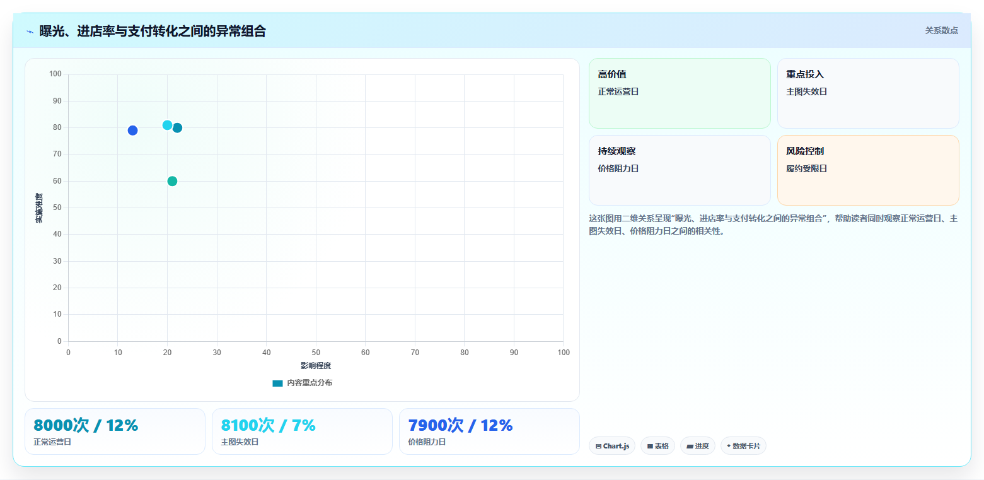Click the 正常运营日 label under 8000次

coord(52,442)
